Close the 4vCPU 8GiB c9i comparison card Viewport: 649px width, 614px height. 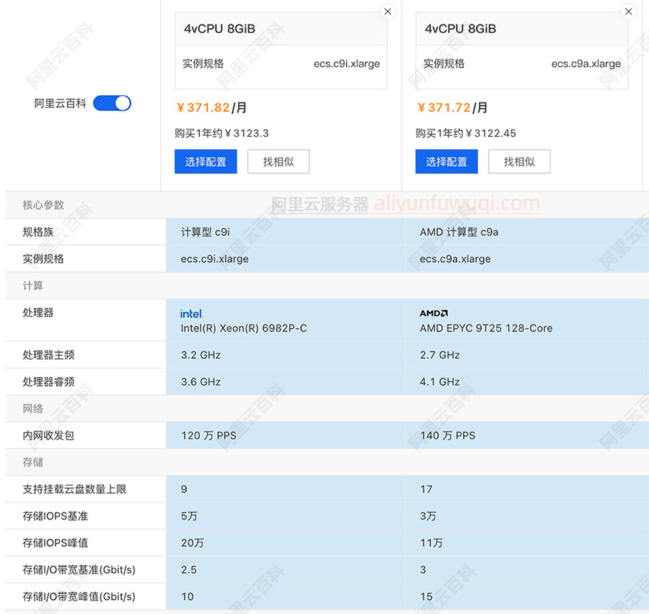[387, 12]
